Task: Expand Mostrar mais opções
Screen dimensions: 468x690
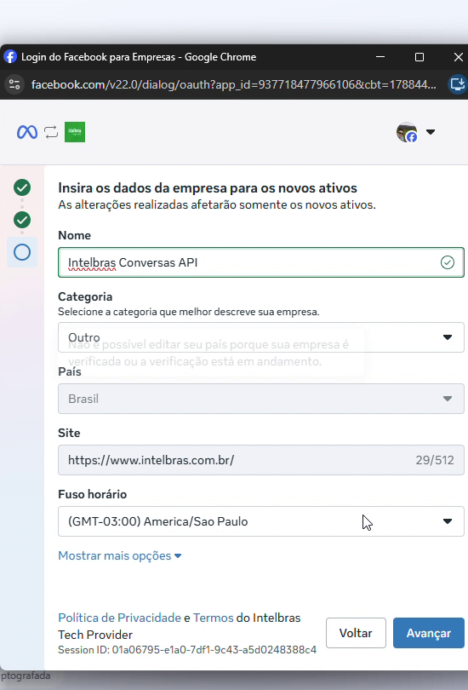Action: (119, 555)
